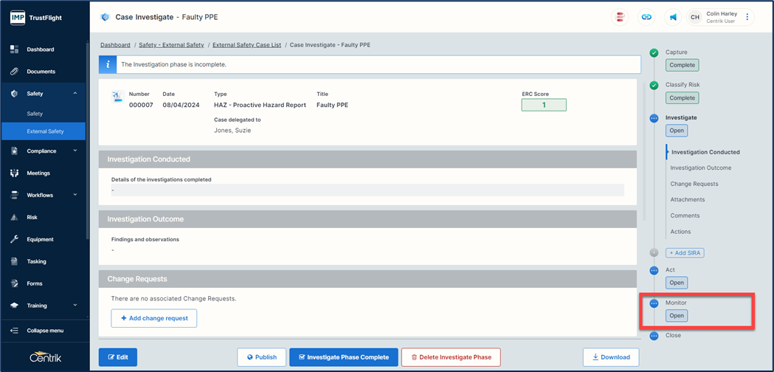The image size is (774, 372).
Task: Click the red stacked database icon
Action: [621, 17]
